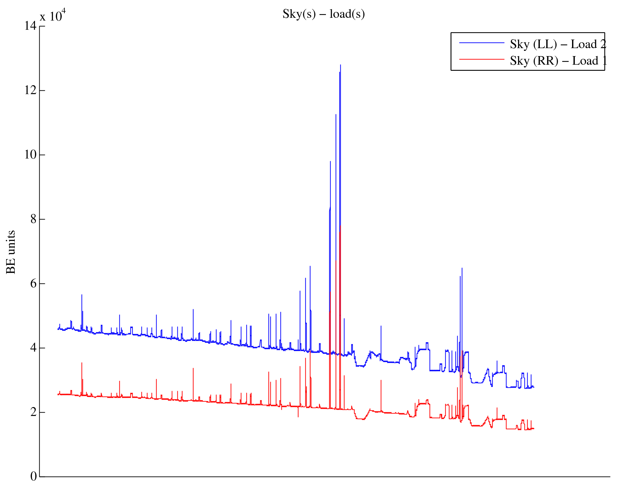Click the plot title "Sky(s) – load(s)"

click(x=323, y=14)
